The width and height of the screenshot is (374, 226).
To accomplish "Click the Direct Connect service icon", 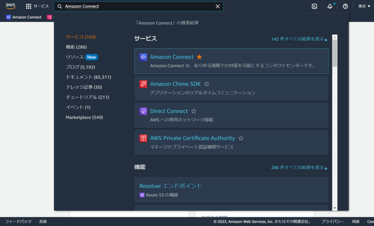I will pyautogui.click(x=143, y=111).
